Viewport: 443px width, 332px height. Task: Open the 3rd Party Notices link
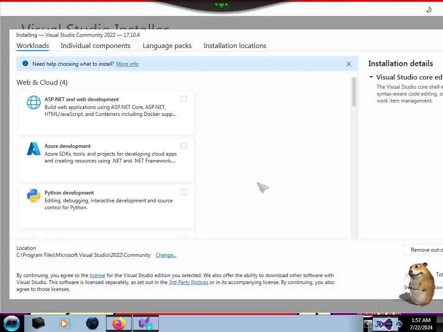[189, 282]
